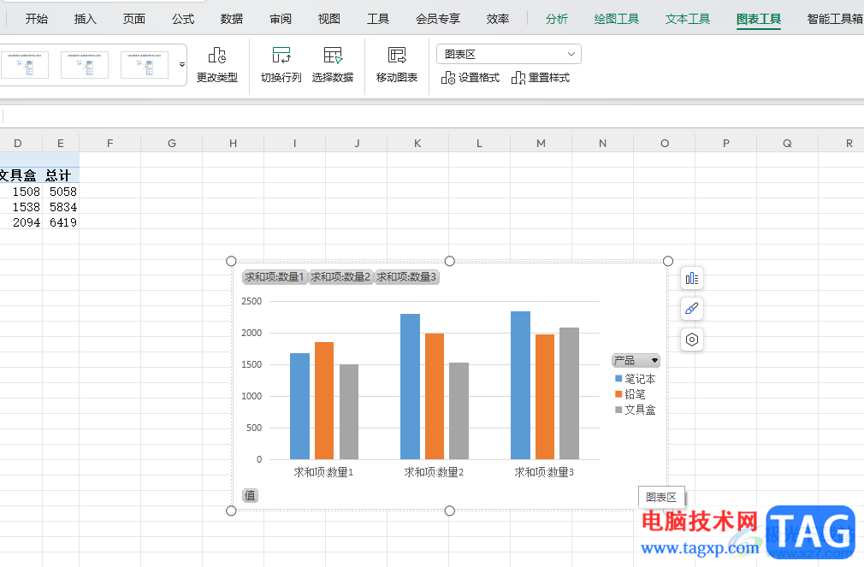Image resolution: width=864 pixels, height=567 pixels.
Task: Open the 公式 tab
Action: tap(183, 19)
